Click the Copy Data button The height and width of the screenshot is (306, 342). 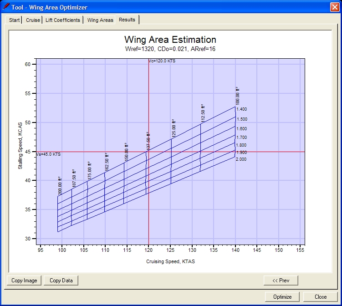coord(61,280)
